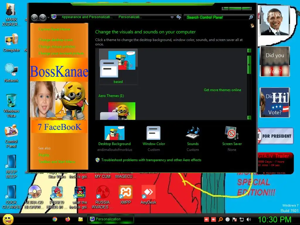Click Get more themes online

point(223,90)
